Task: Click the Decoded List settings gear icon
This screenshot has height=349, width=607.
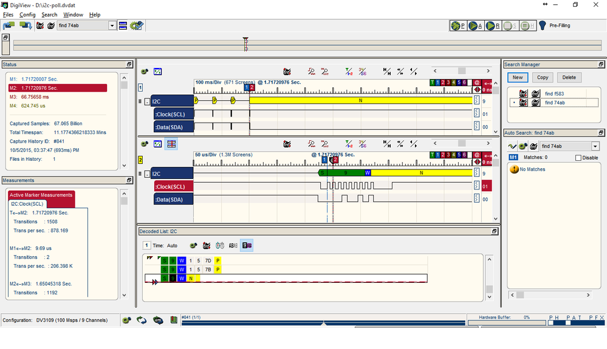Action: [194, 245]
